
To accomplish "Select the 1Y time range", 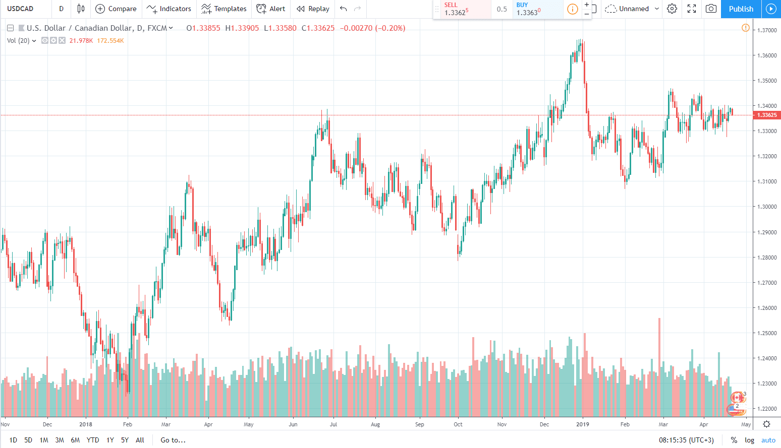I will tap(110, 440).
